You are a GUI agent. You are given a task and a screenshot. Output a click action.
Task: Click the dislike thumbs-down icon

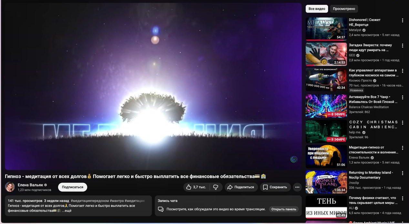[216, 187]
